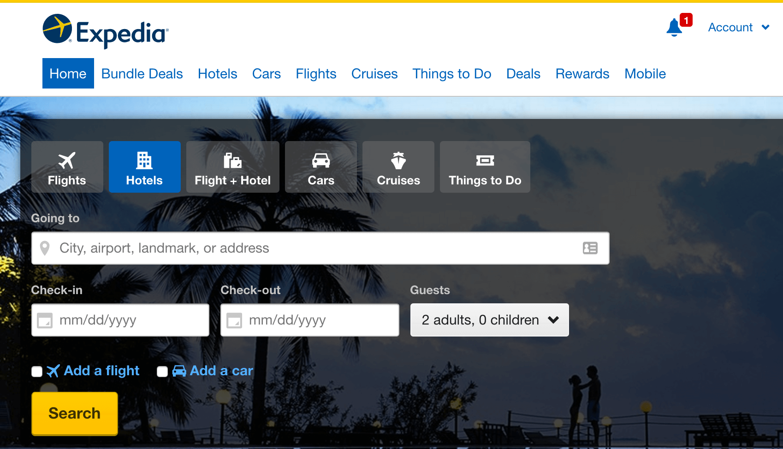Click the contact card icon in destination field
The width and height of the screenshot is (783, 449).
590,248
